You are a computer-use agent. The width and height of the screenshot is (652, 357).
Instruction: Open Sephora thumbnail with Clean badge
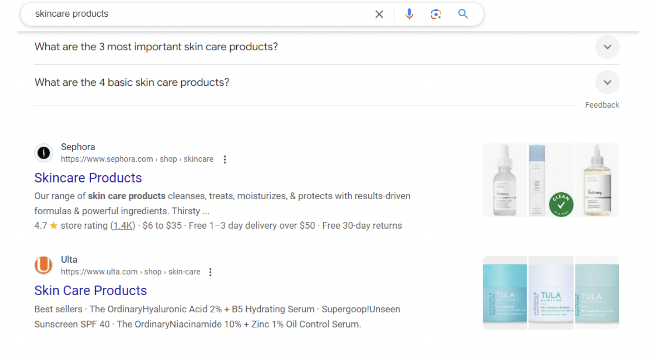click(x=550, y=180)
